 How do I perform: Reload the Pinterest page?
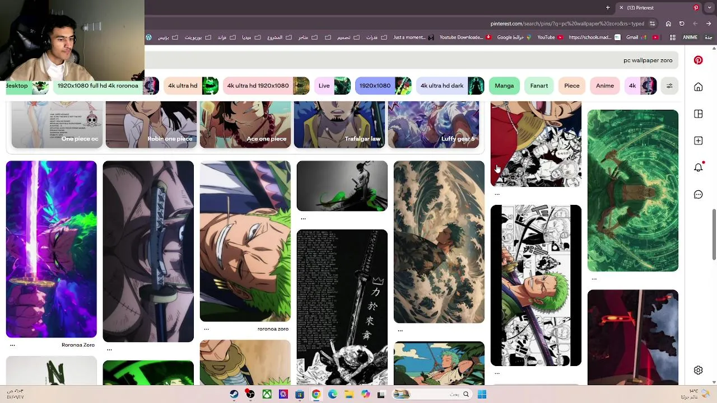[682, 24]
